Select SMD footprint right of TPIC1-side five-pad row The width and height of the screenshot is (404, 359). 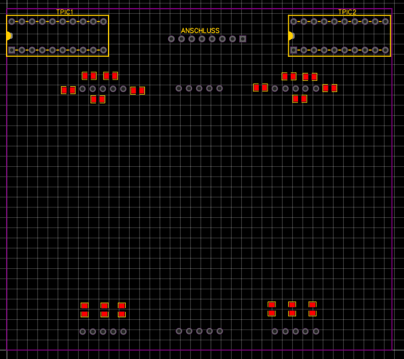coord(138,91)
